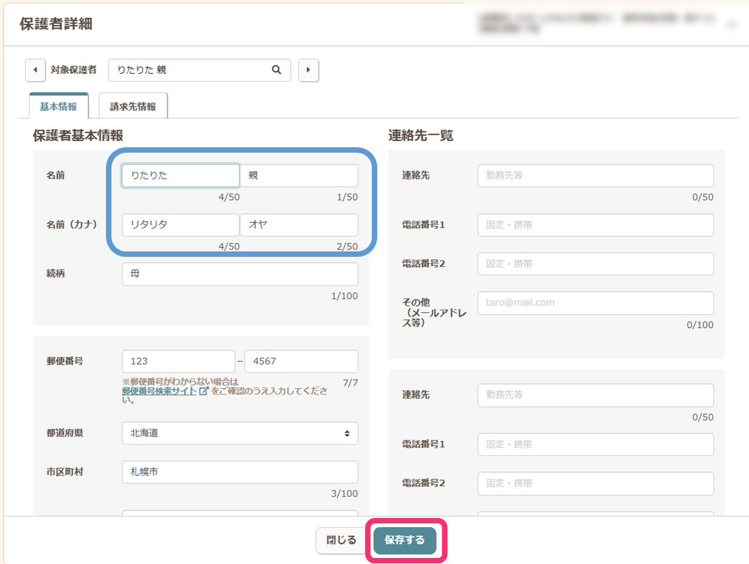
Task: Click the kana field containing オヤ
Action: pyautogui.click(x=299, y=225)
